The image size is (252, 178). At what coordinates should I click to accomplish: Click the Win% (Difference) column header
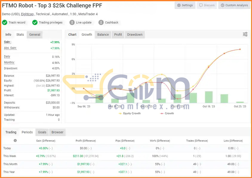[160, 141]
